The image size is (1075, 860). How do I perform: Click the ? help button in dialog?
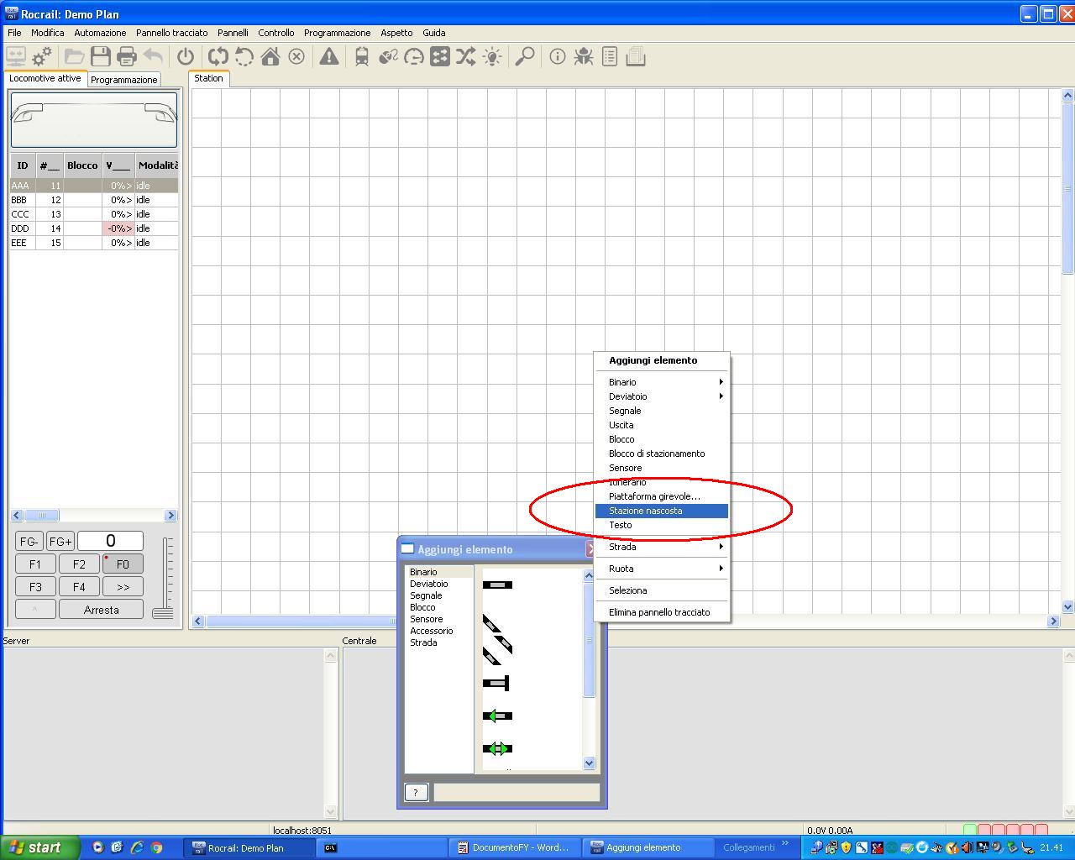click(x=416, y=792)
